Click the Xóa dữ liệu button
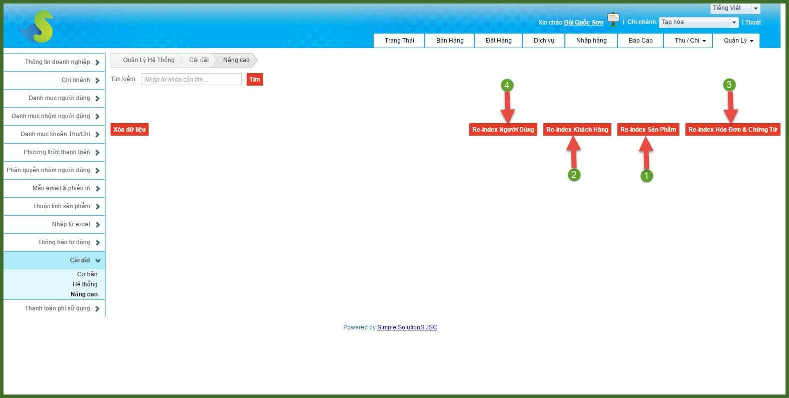 coord(130,130)
